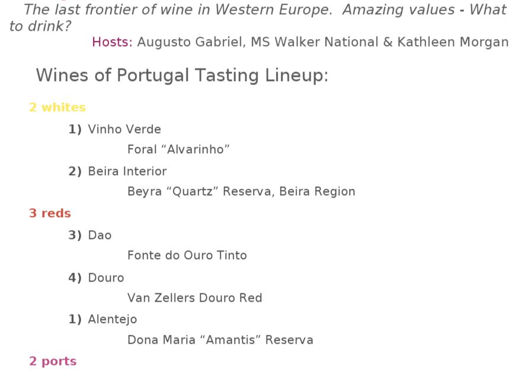Click the Beyra "Quartz" Reserva wine line
522x381 pixels.
241,192
